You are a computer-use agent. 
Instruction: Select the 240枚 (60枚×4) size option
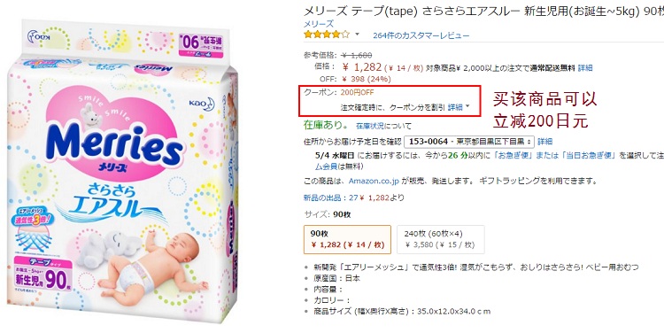tap(440, 239)
